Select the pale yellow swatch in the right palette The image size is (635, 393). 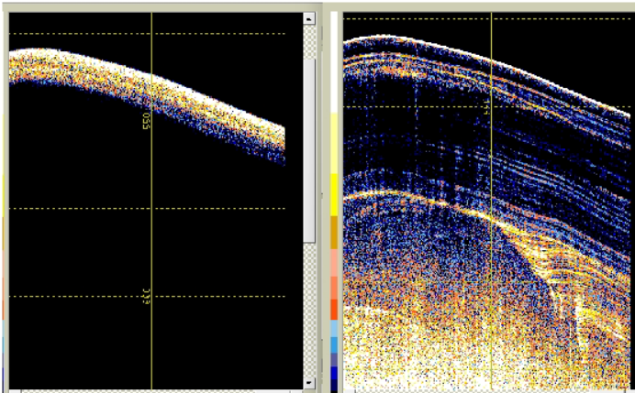(336, 142)
